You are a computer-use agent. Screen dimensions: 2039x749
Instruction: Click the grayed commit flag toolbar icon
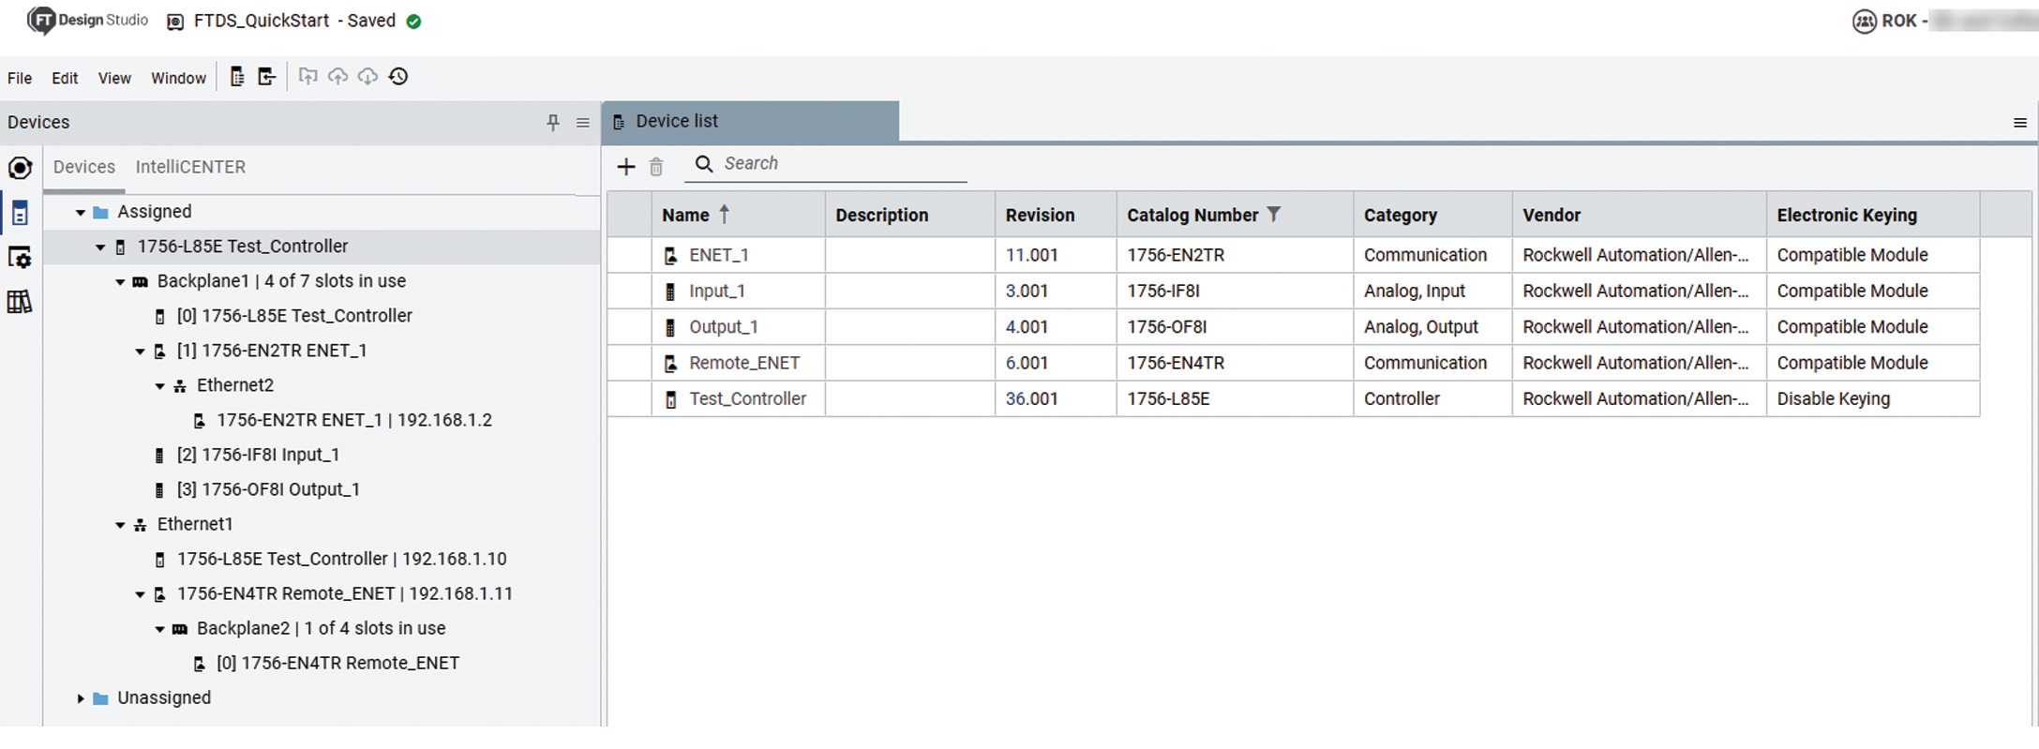(x=307, y=77)
